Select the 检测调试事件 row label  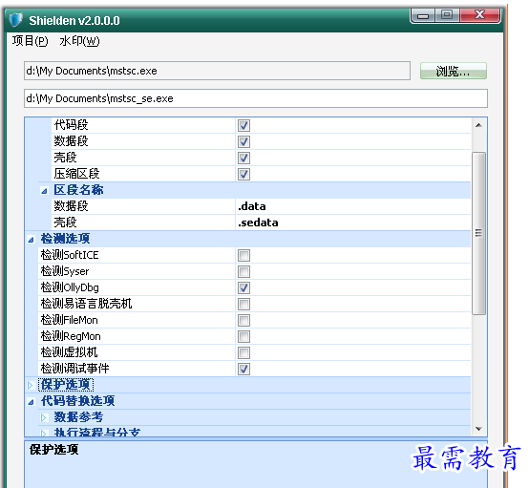(74, 369)
